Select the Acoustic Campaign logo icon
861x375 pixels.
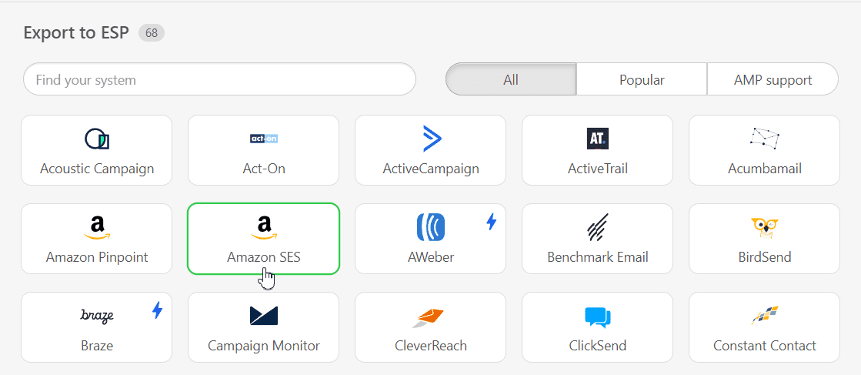coord(97,139)
